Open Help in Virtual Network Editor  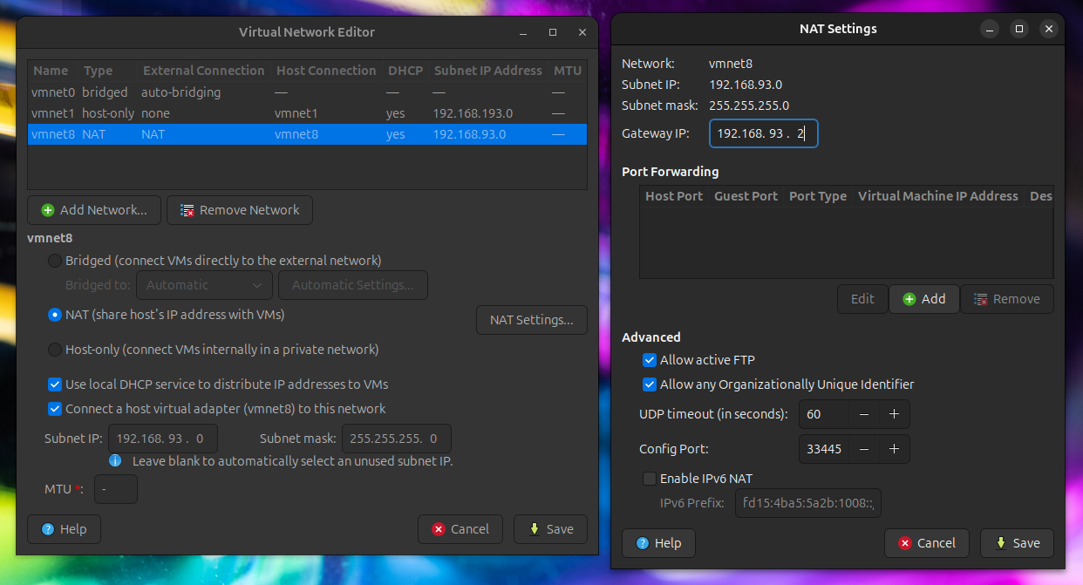[x=64, y=529]
